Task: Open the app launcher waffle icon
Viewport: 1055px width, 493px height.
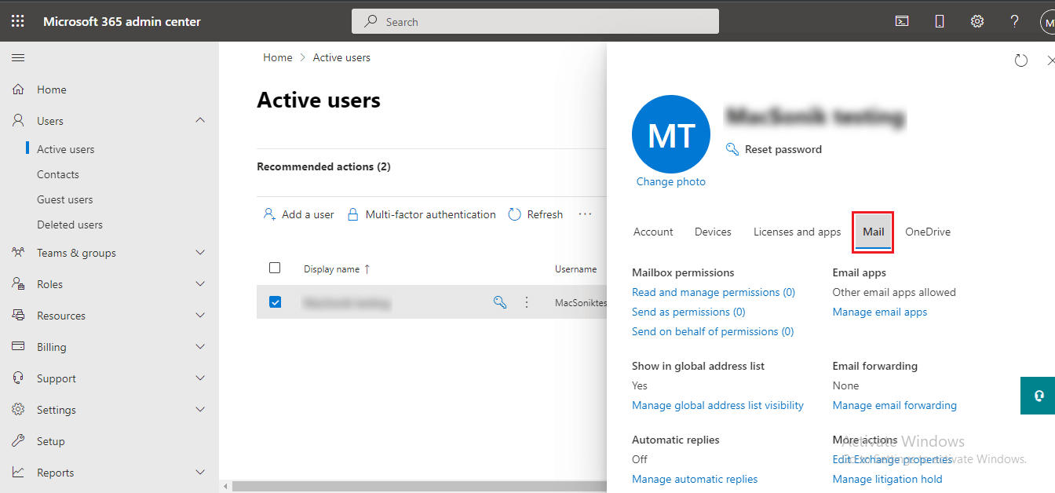Action: (17, 21)
